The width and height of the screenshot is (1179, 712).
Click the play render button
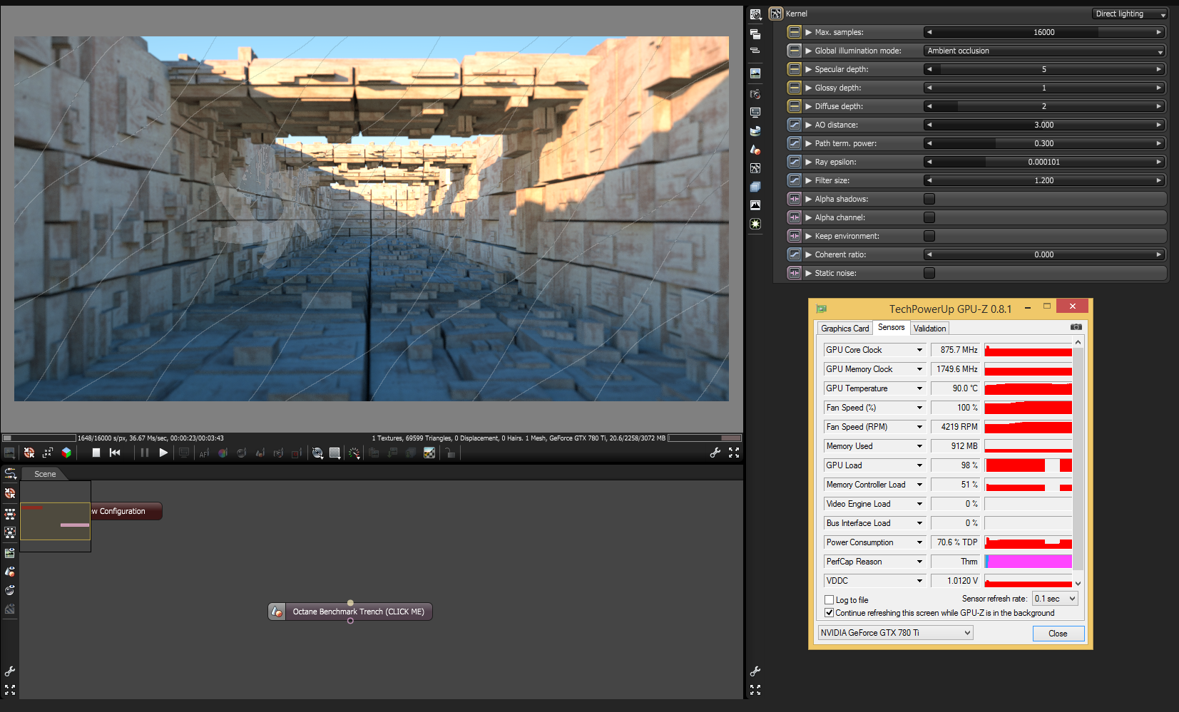pyautogui.click(x=163, y=453)
